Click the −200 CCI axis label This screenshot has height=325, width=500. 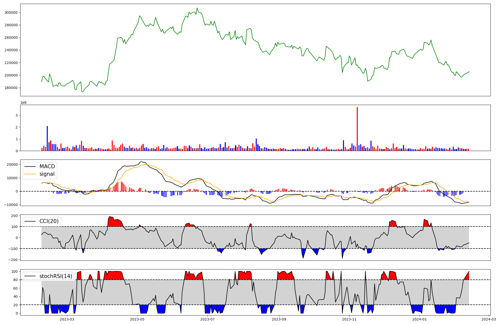[x=13, y=260]
